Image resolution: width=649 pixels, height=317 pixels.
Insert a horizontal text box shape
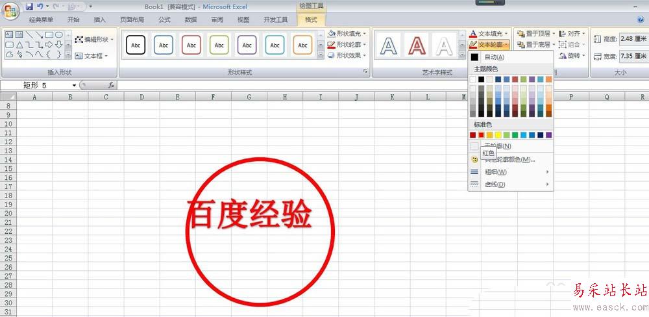(x=9, y=35)
